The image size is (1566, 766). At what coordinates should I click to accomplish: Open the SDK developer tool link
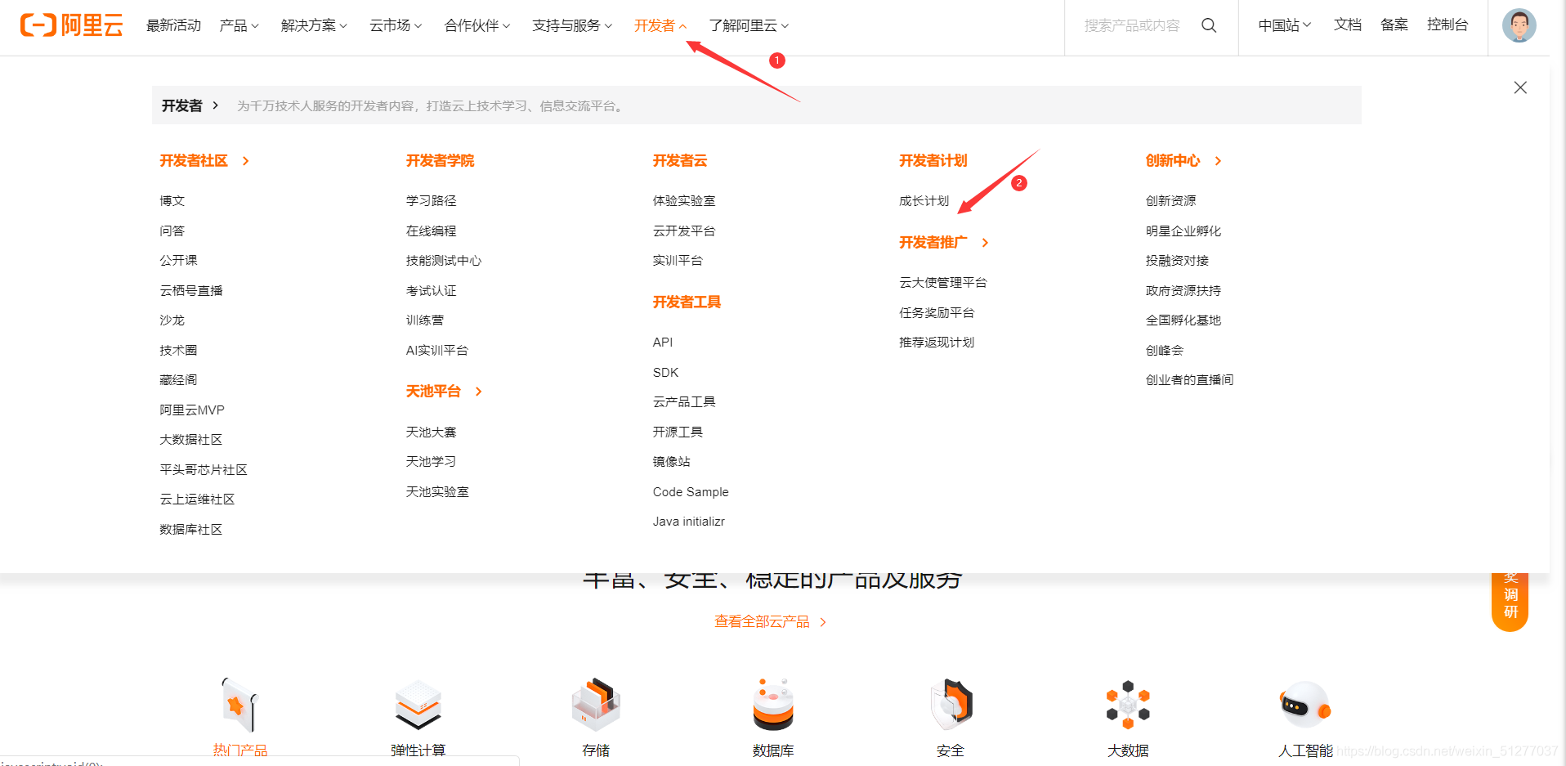pyautogui.click(x=665, y=372)
